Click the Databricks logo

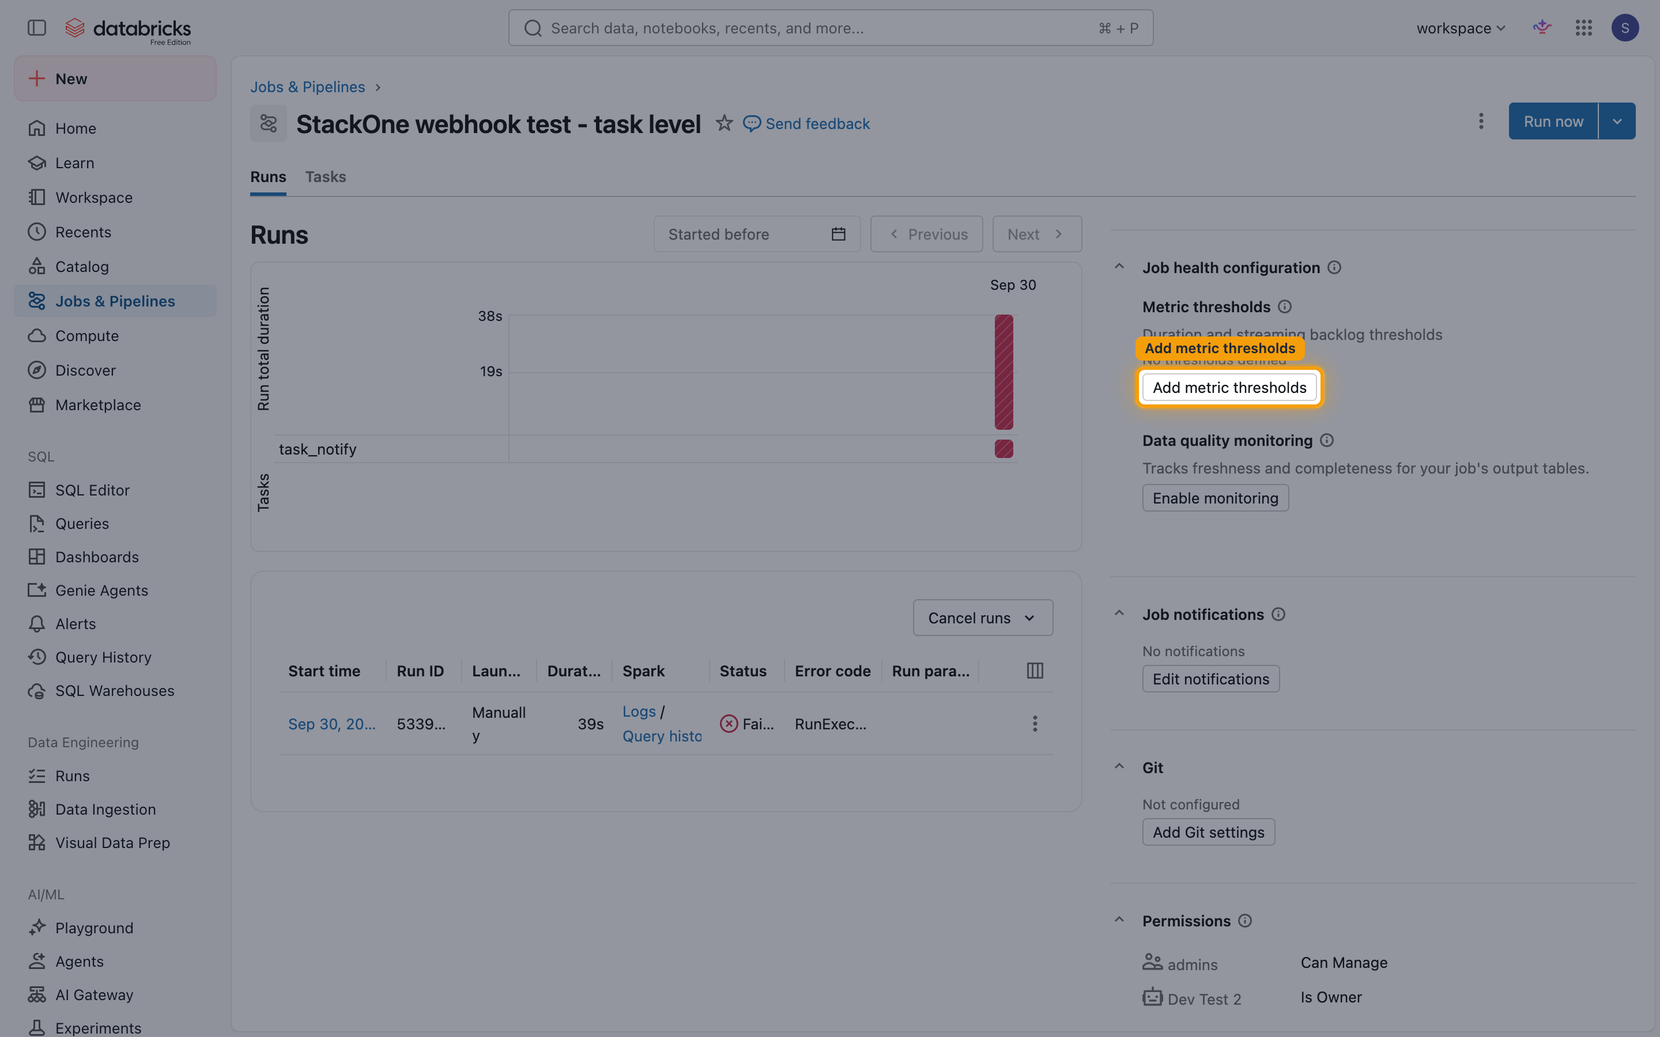[129, 29]
